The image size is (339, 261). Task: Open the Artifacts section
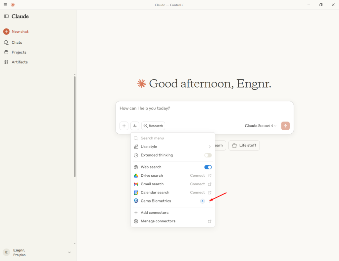click(16, 62)
